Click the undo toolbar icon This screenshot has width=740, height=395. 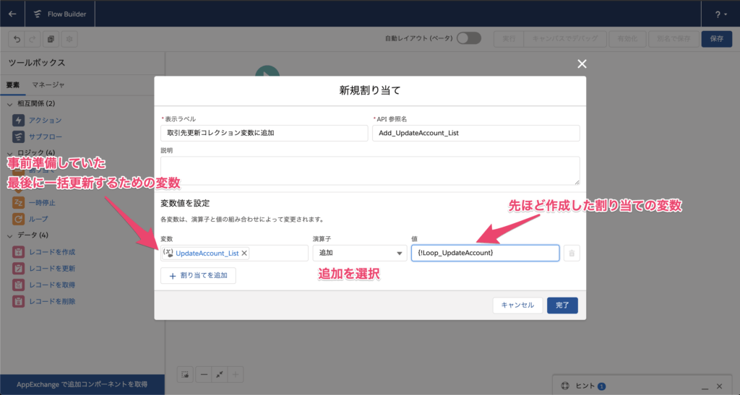pos(17,39)
